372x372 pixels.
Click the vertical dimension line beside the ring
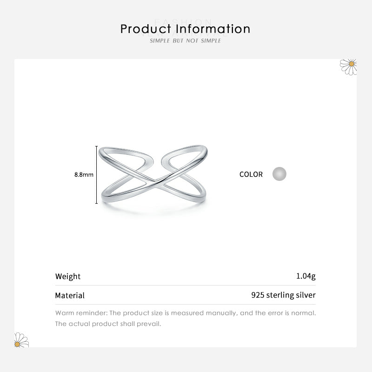(97, 175)
